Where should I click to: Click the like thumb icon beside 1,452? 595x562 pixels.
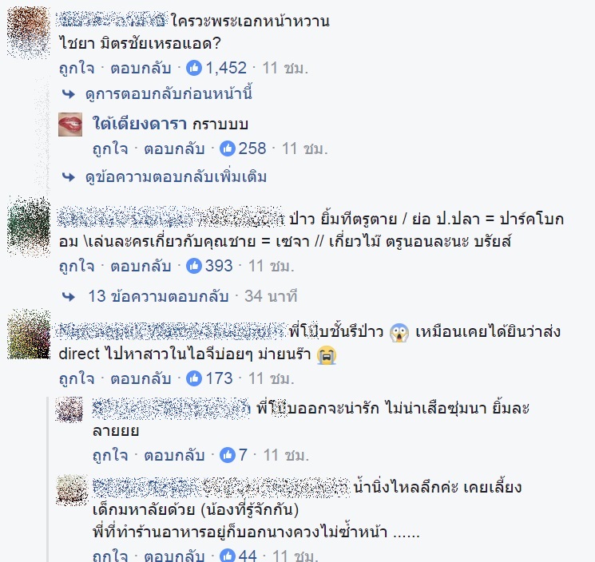pyautogui.click(x=194, y=69)
